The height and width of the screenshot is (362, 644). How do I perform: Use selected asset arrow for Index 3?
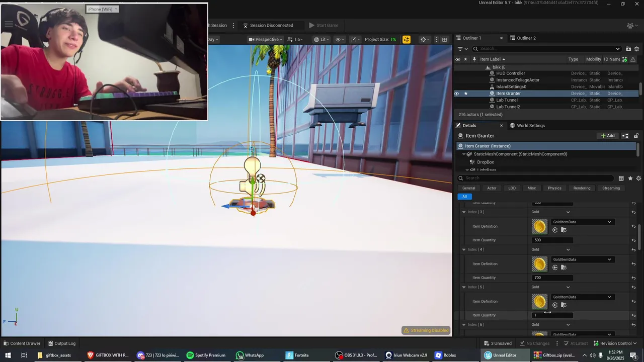pyautogui.click(x=555, y=230)
